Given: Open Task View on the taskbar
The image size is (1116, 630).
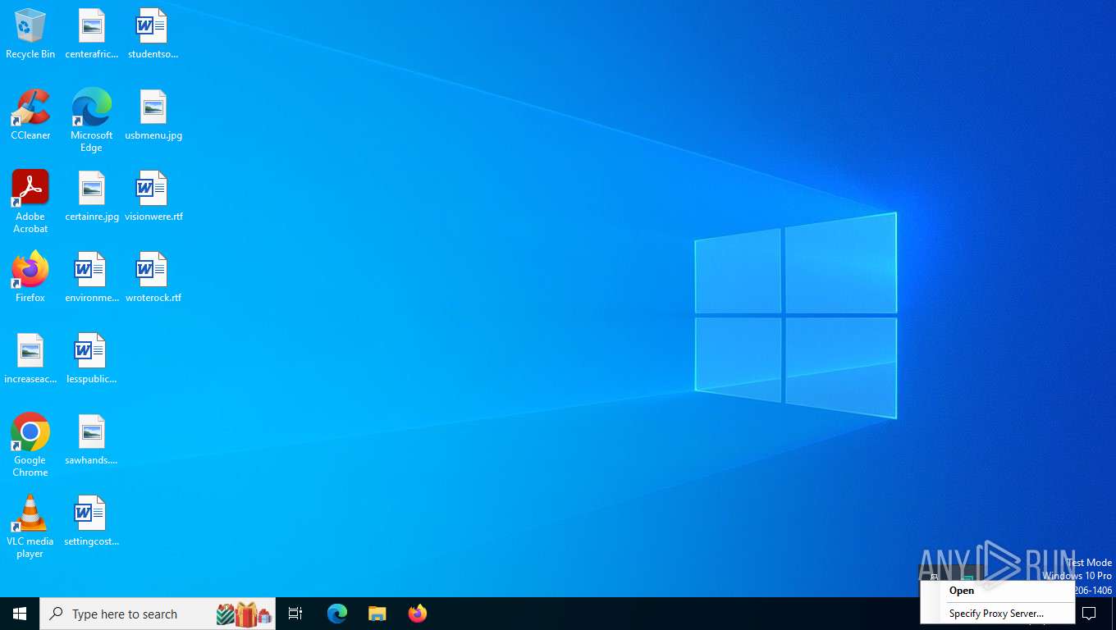Looking at the screenshot, I should pyautogui.click(x=295, y=614).
